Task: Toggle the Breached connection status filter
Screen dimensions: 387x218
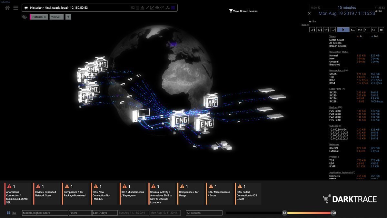Action: point(334,64)
